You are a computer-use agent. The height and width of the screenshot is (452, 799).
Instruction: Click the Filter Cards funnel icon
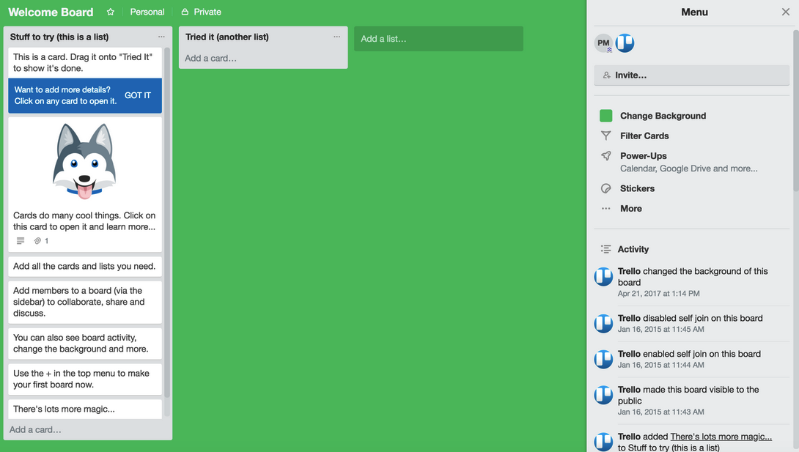[x=606, y=136]
